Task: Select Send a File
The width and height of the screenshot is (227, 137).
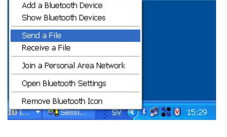Action: click(76, 36)
